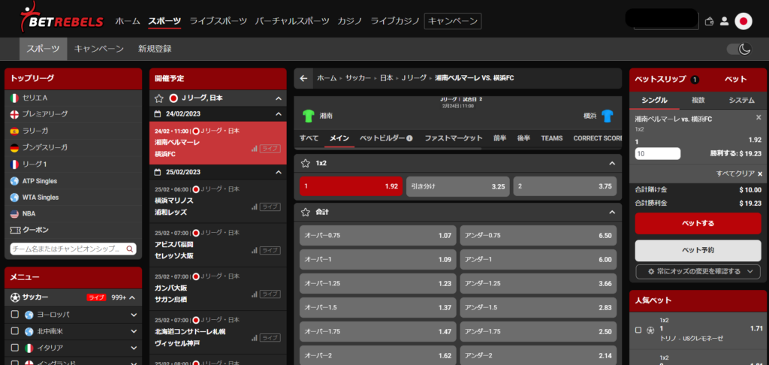769x365 pixels.
Task: Open the 北海道コンサドーレ札幌 match row
Action: point(218,332)
